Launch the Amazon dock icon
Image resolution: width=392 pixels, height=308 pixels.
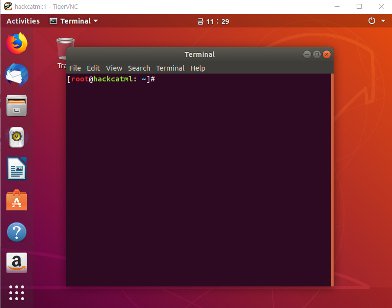tap(17, 263)
